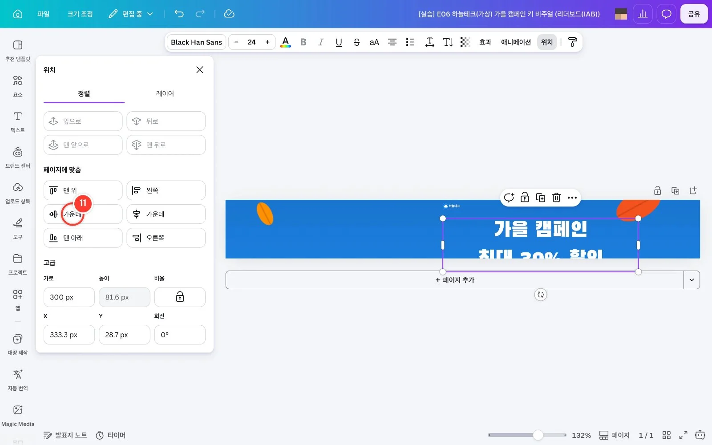The image size is (712, 445).
Task: Change text alignment in toolbar
Action: [392, 42]
